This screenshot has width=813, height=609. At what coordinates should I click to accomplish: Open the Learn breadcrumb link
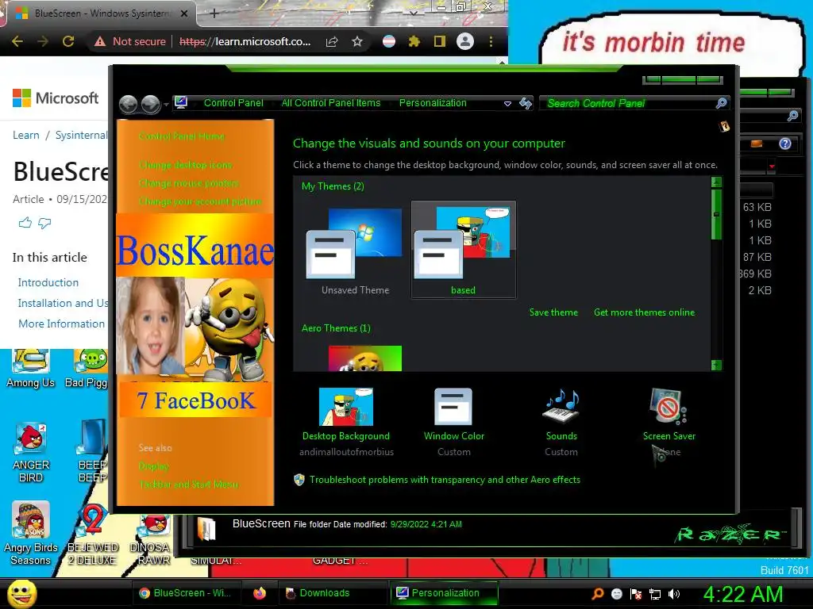26,135
